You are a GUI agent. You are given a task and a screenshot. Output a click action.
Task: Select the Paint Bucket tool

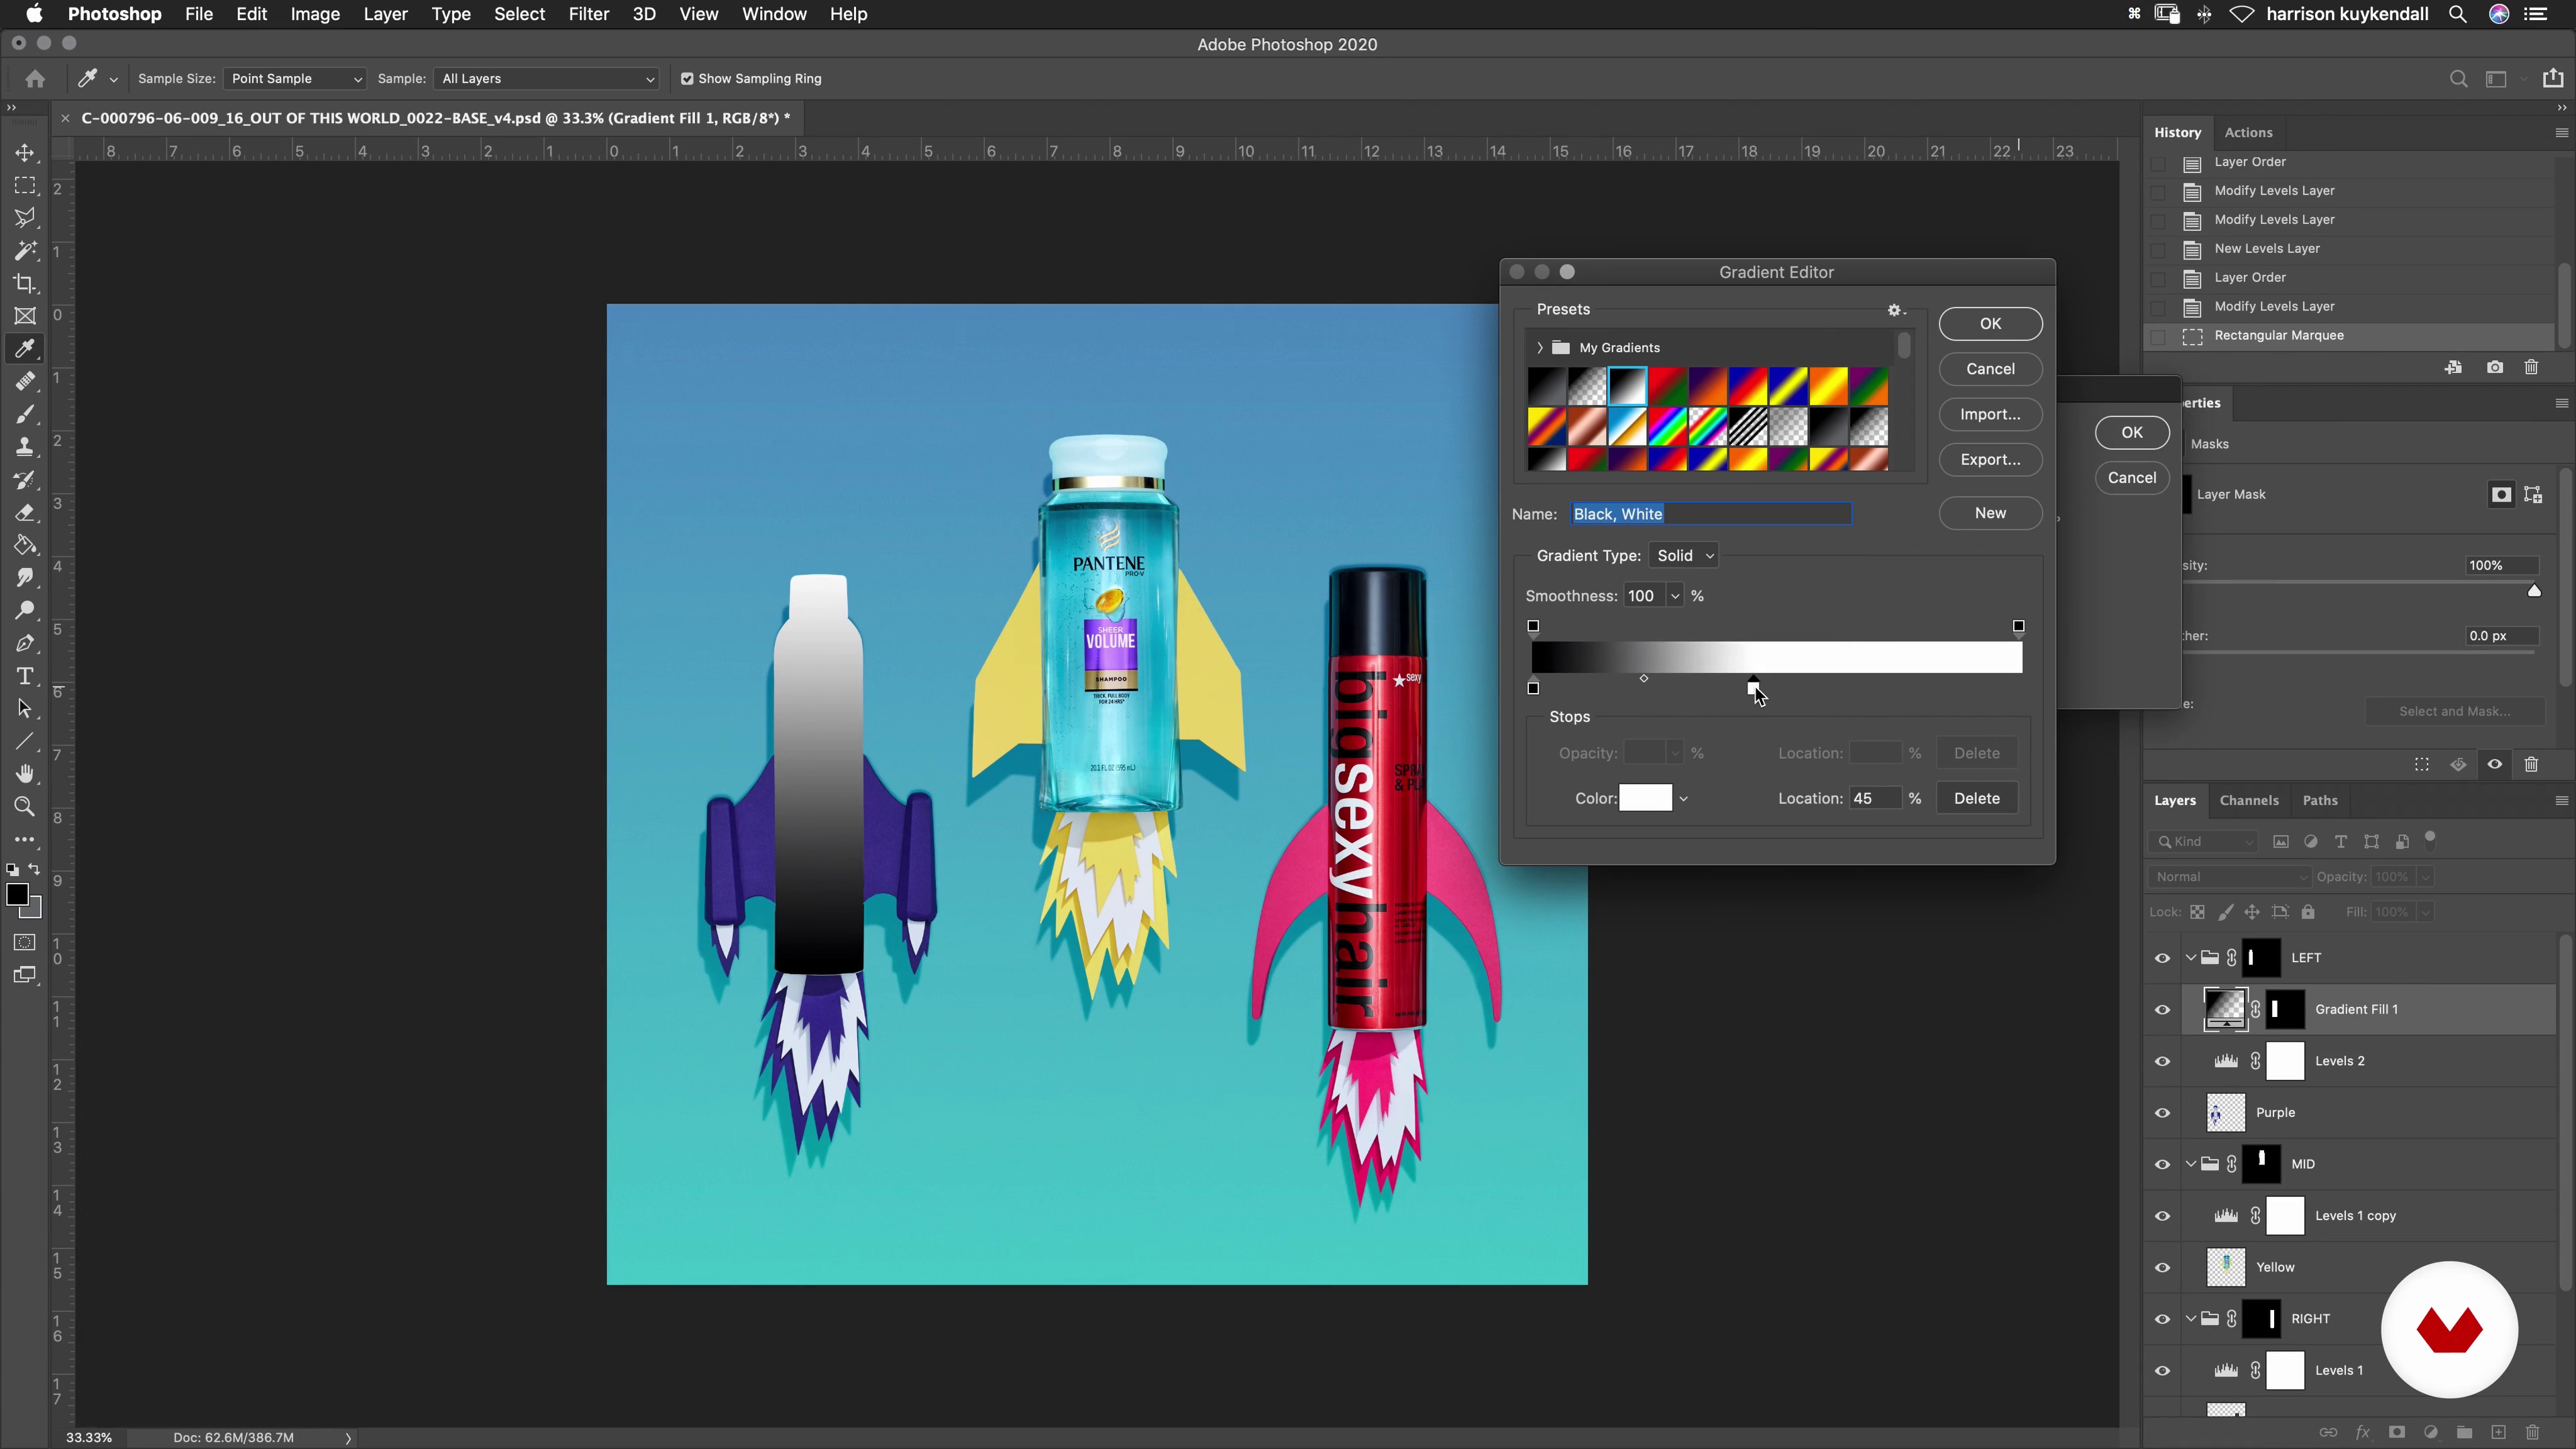click(25, 545)
